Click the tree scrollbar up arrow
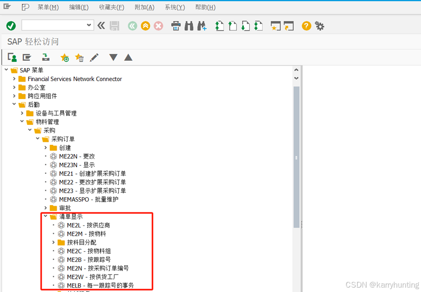421x292 pixels. pos(296,70)
